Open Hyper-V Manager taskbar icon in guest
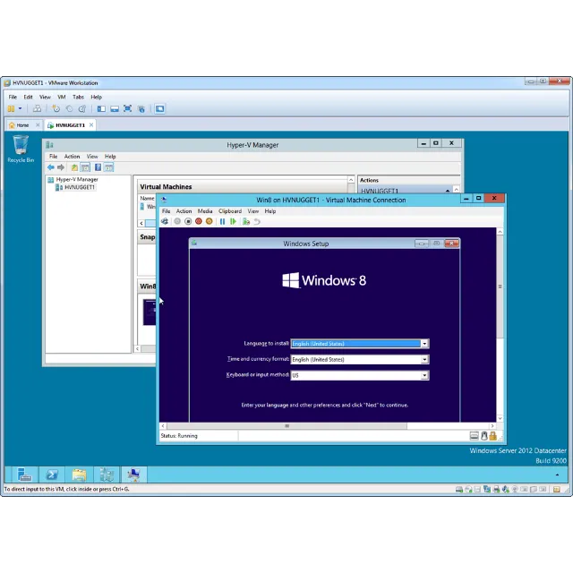The width and height of the screenshot is (573, 573). click(x=107, y=475)
